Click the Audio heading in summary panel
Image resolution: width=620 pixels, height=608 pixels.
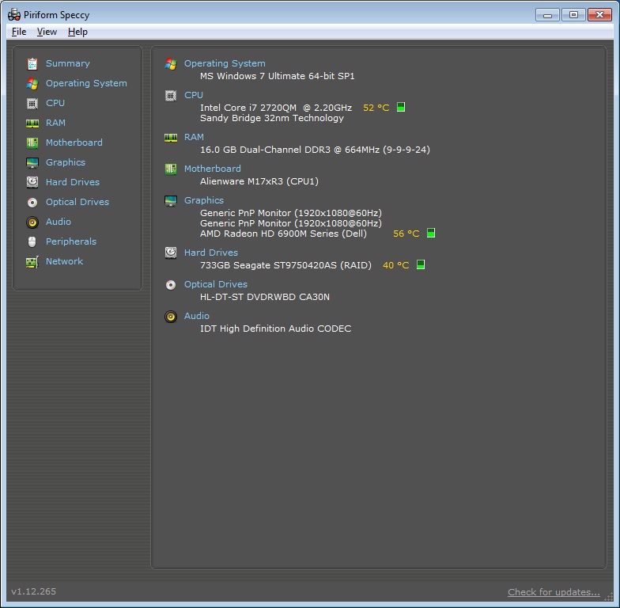click(x=196, y=316)
